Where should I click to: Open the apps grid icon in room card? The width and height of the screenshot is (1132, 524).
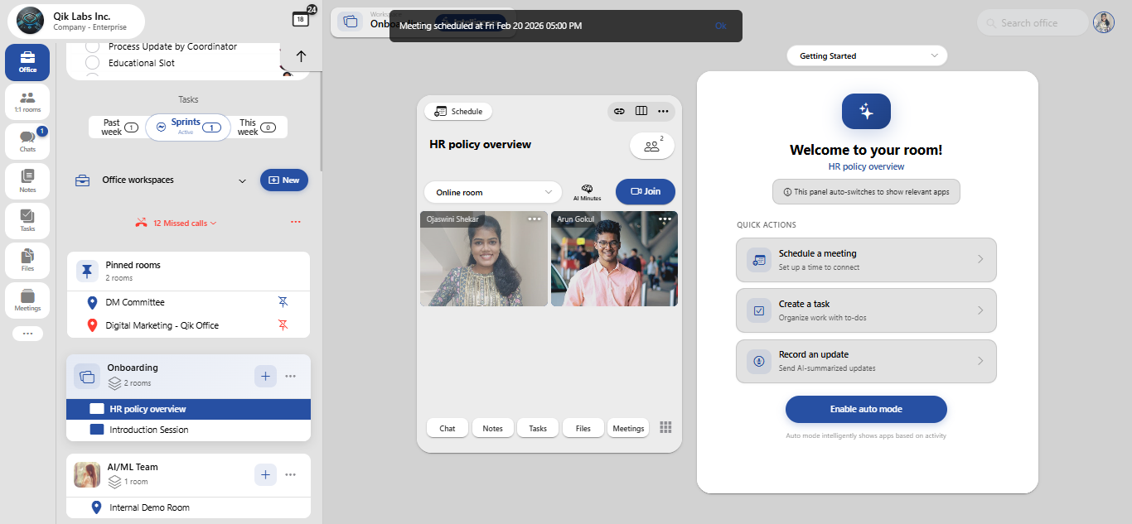[x=665, y=427]
